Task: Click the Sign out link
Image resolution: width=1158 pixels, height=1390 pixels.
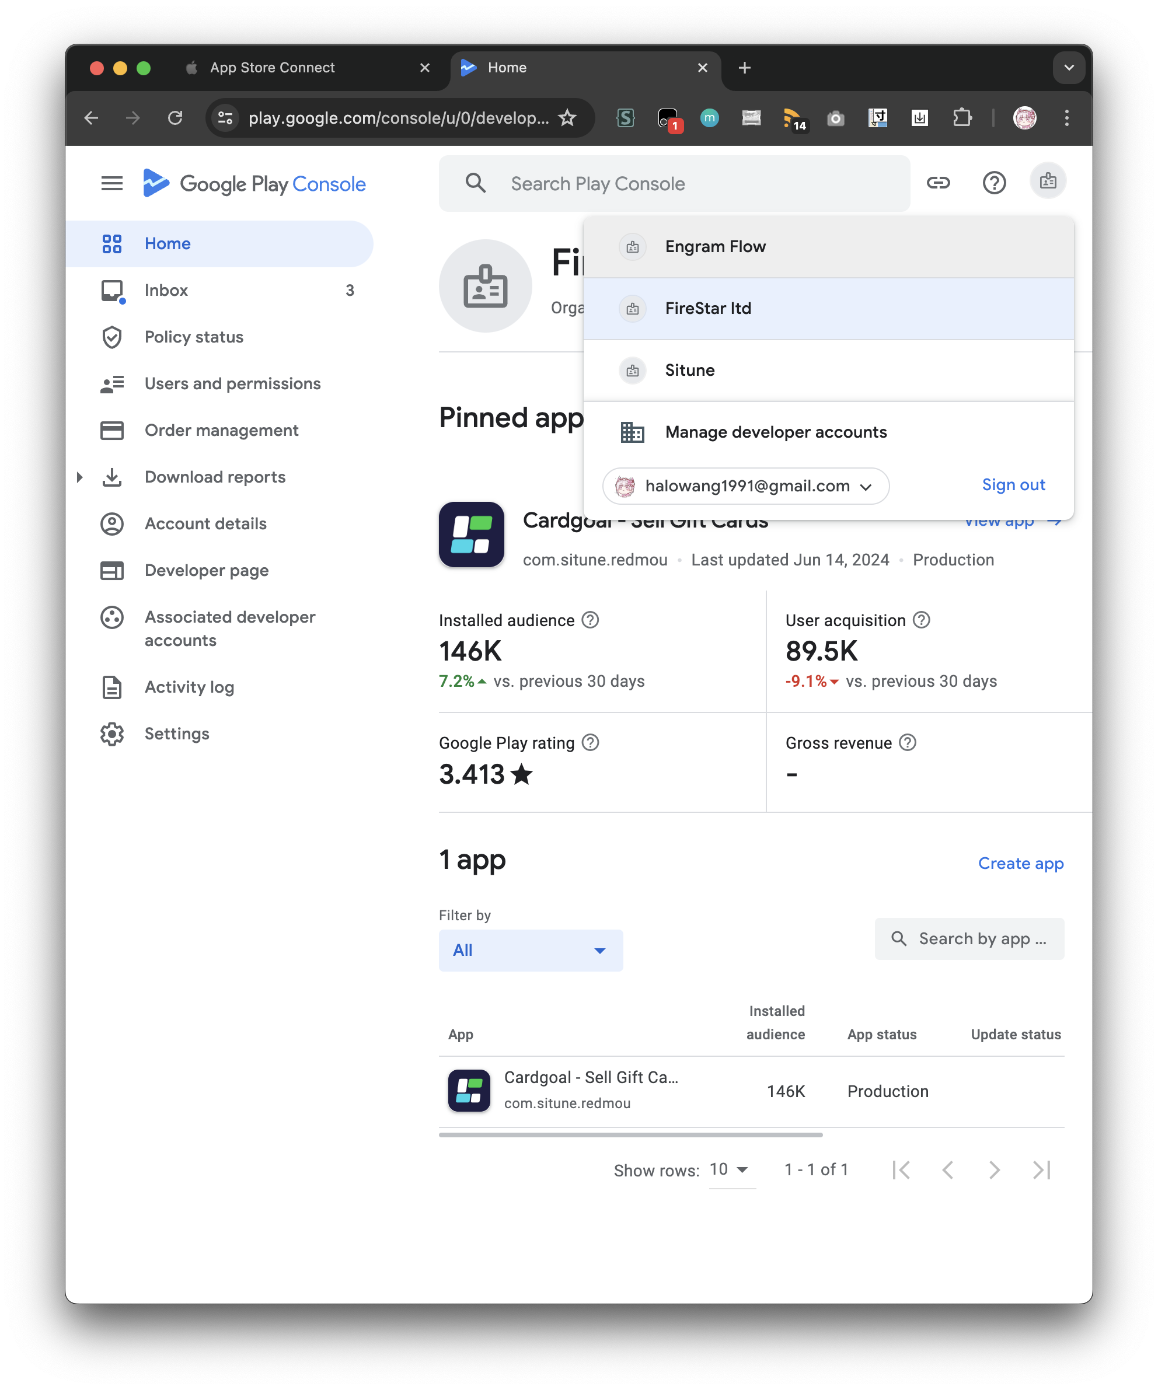Action: (1013, 484)
